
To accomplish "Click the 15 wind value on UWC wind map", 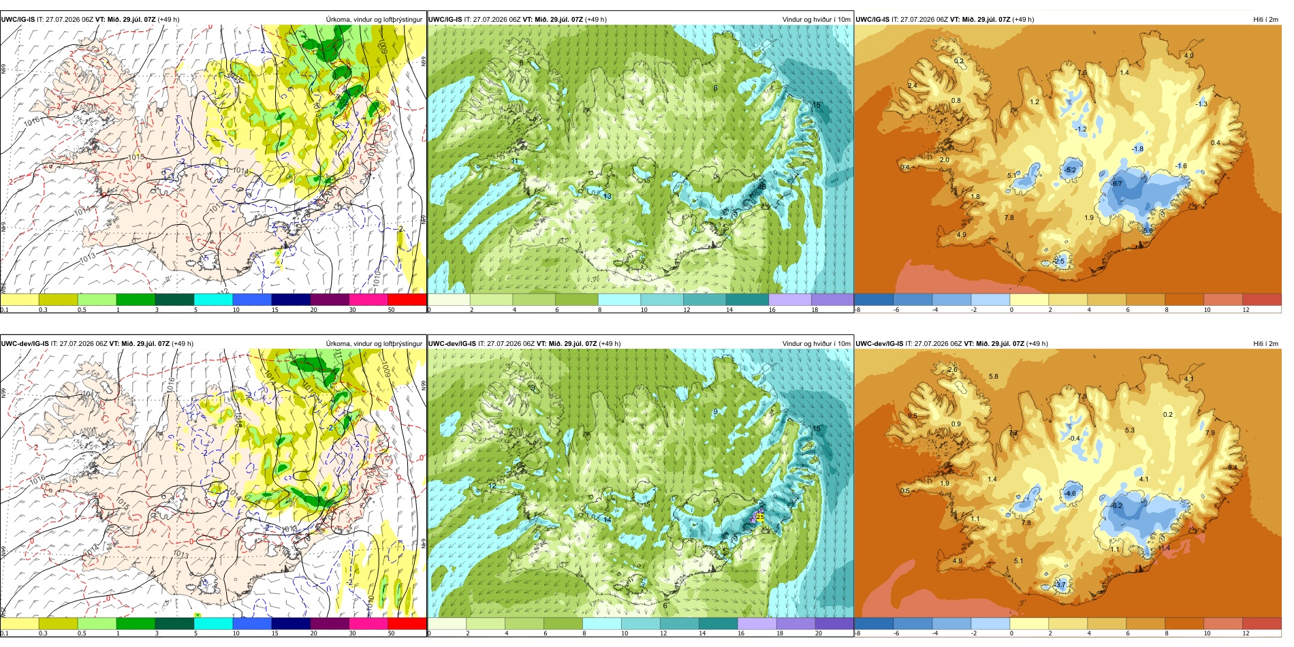I will coord(817,105).
